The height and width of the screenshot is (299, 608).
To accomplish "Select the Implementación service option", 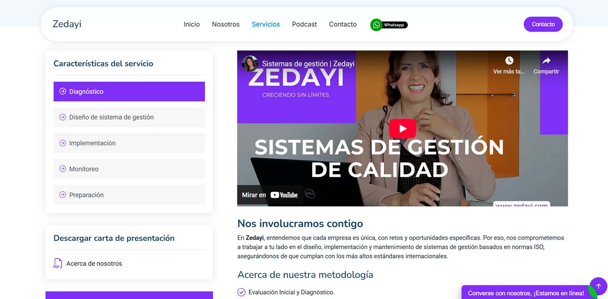I will [x=93, y=143].
